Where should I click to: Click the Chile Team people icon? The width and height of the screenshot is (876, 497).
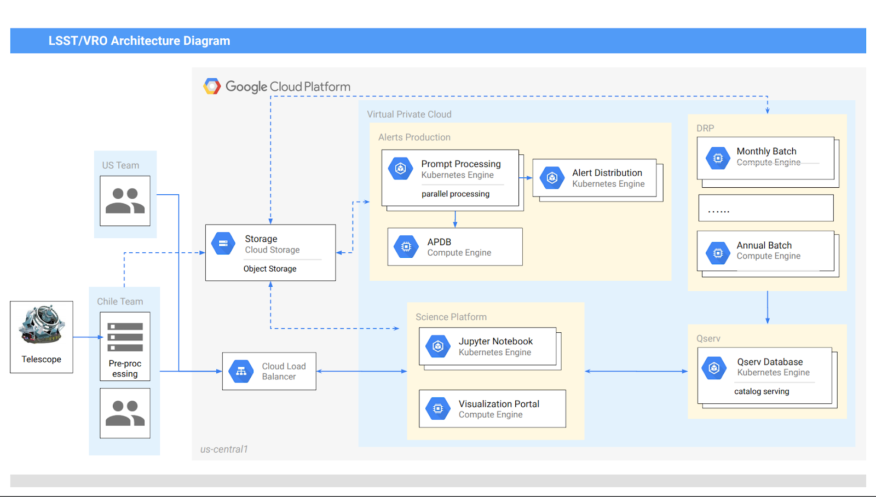[x=125, y=413]
